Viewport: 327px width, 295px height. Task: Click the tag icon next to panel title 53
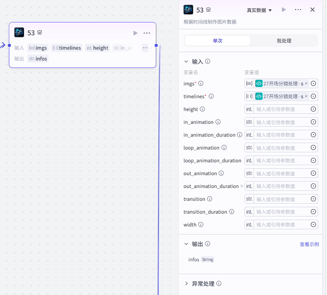click(x=208, y=10)
